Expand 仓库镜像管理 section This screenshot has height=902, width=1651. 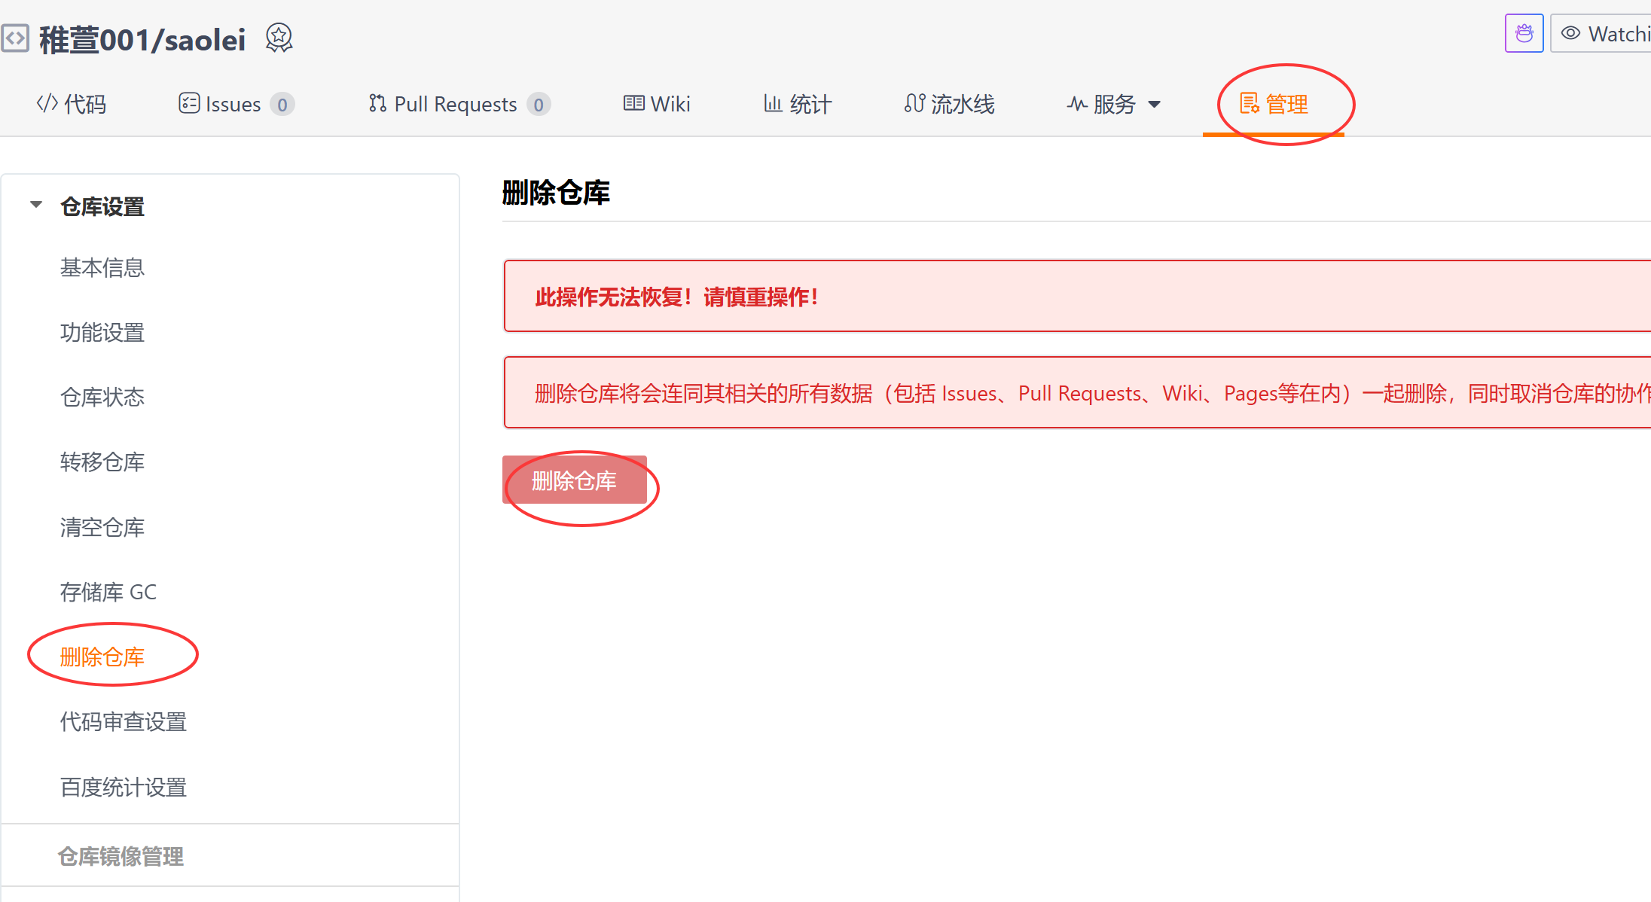coord(121,856)
